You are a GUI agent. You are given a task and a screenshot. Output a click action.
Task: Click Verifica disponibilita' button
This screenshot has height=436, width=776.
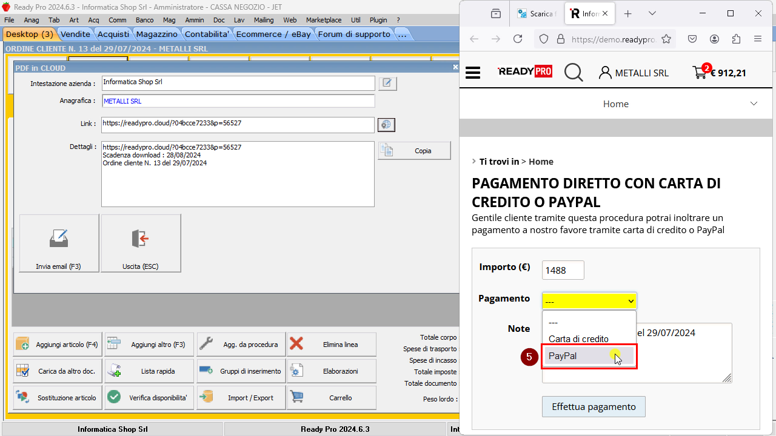click(149, 398)
